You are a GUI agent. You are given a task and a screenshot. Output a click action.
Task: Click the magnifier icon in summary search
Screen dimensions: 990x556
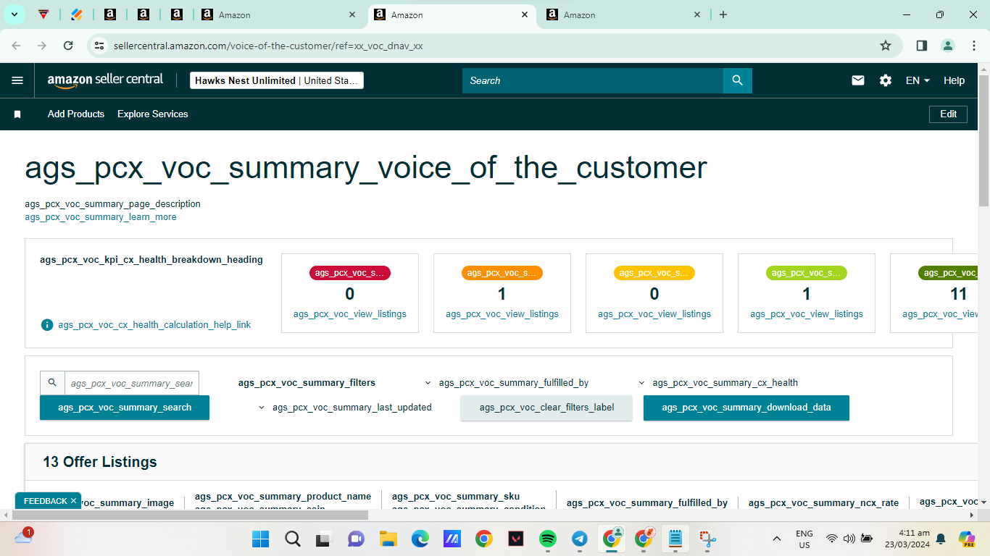52,382
